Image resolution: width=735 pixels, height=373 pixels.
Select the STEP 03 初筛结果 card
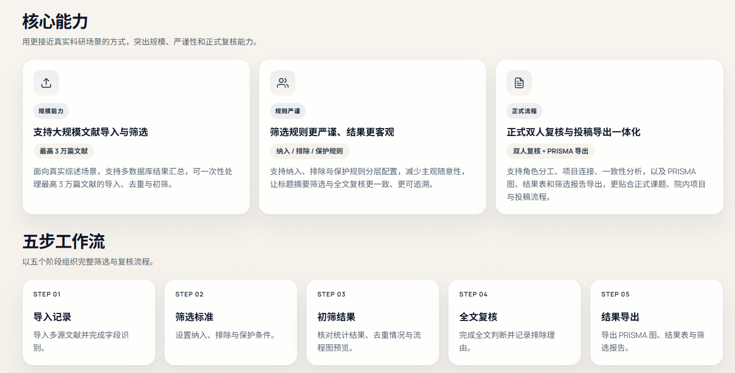pyautogui.click(x=373, y=322)
